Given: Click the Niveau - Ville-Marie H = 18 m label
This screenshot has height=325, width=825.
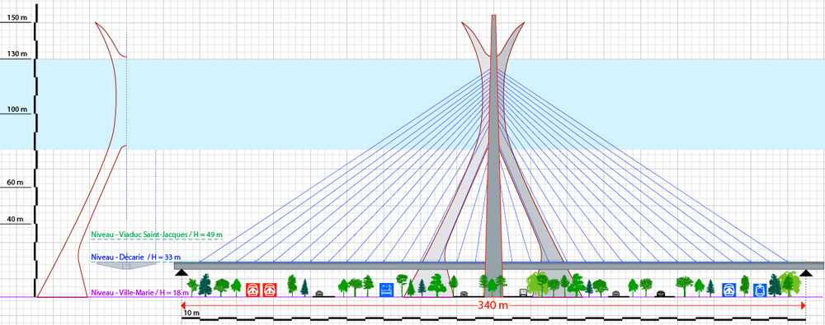Looking at the screenshot, I should tap(140, 292).
